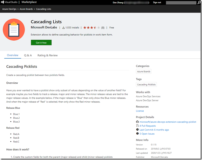The width and height of the screenshot is (202, 160).
Task: Click the Red.B list item
Action: [x=16, y=138]
